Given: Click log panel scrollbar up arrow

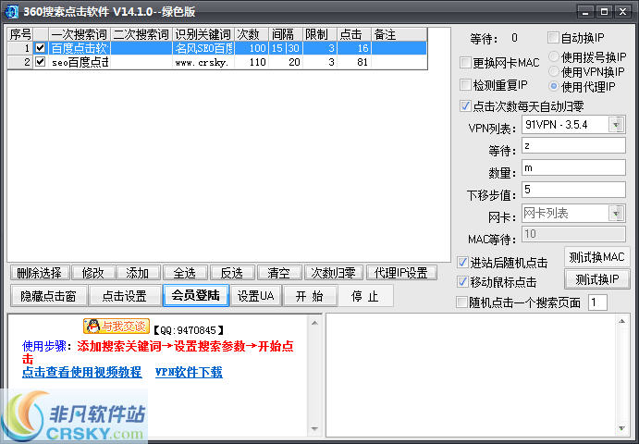Looking at the screenshot, I should [621, 321].
